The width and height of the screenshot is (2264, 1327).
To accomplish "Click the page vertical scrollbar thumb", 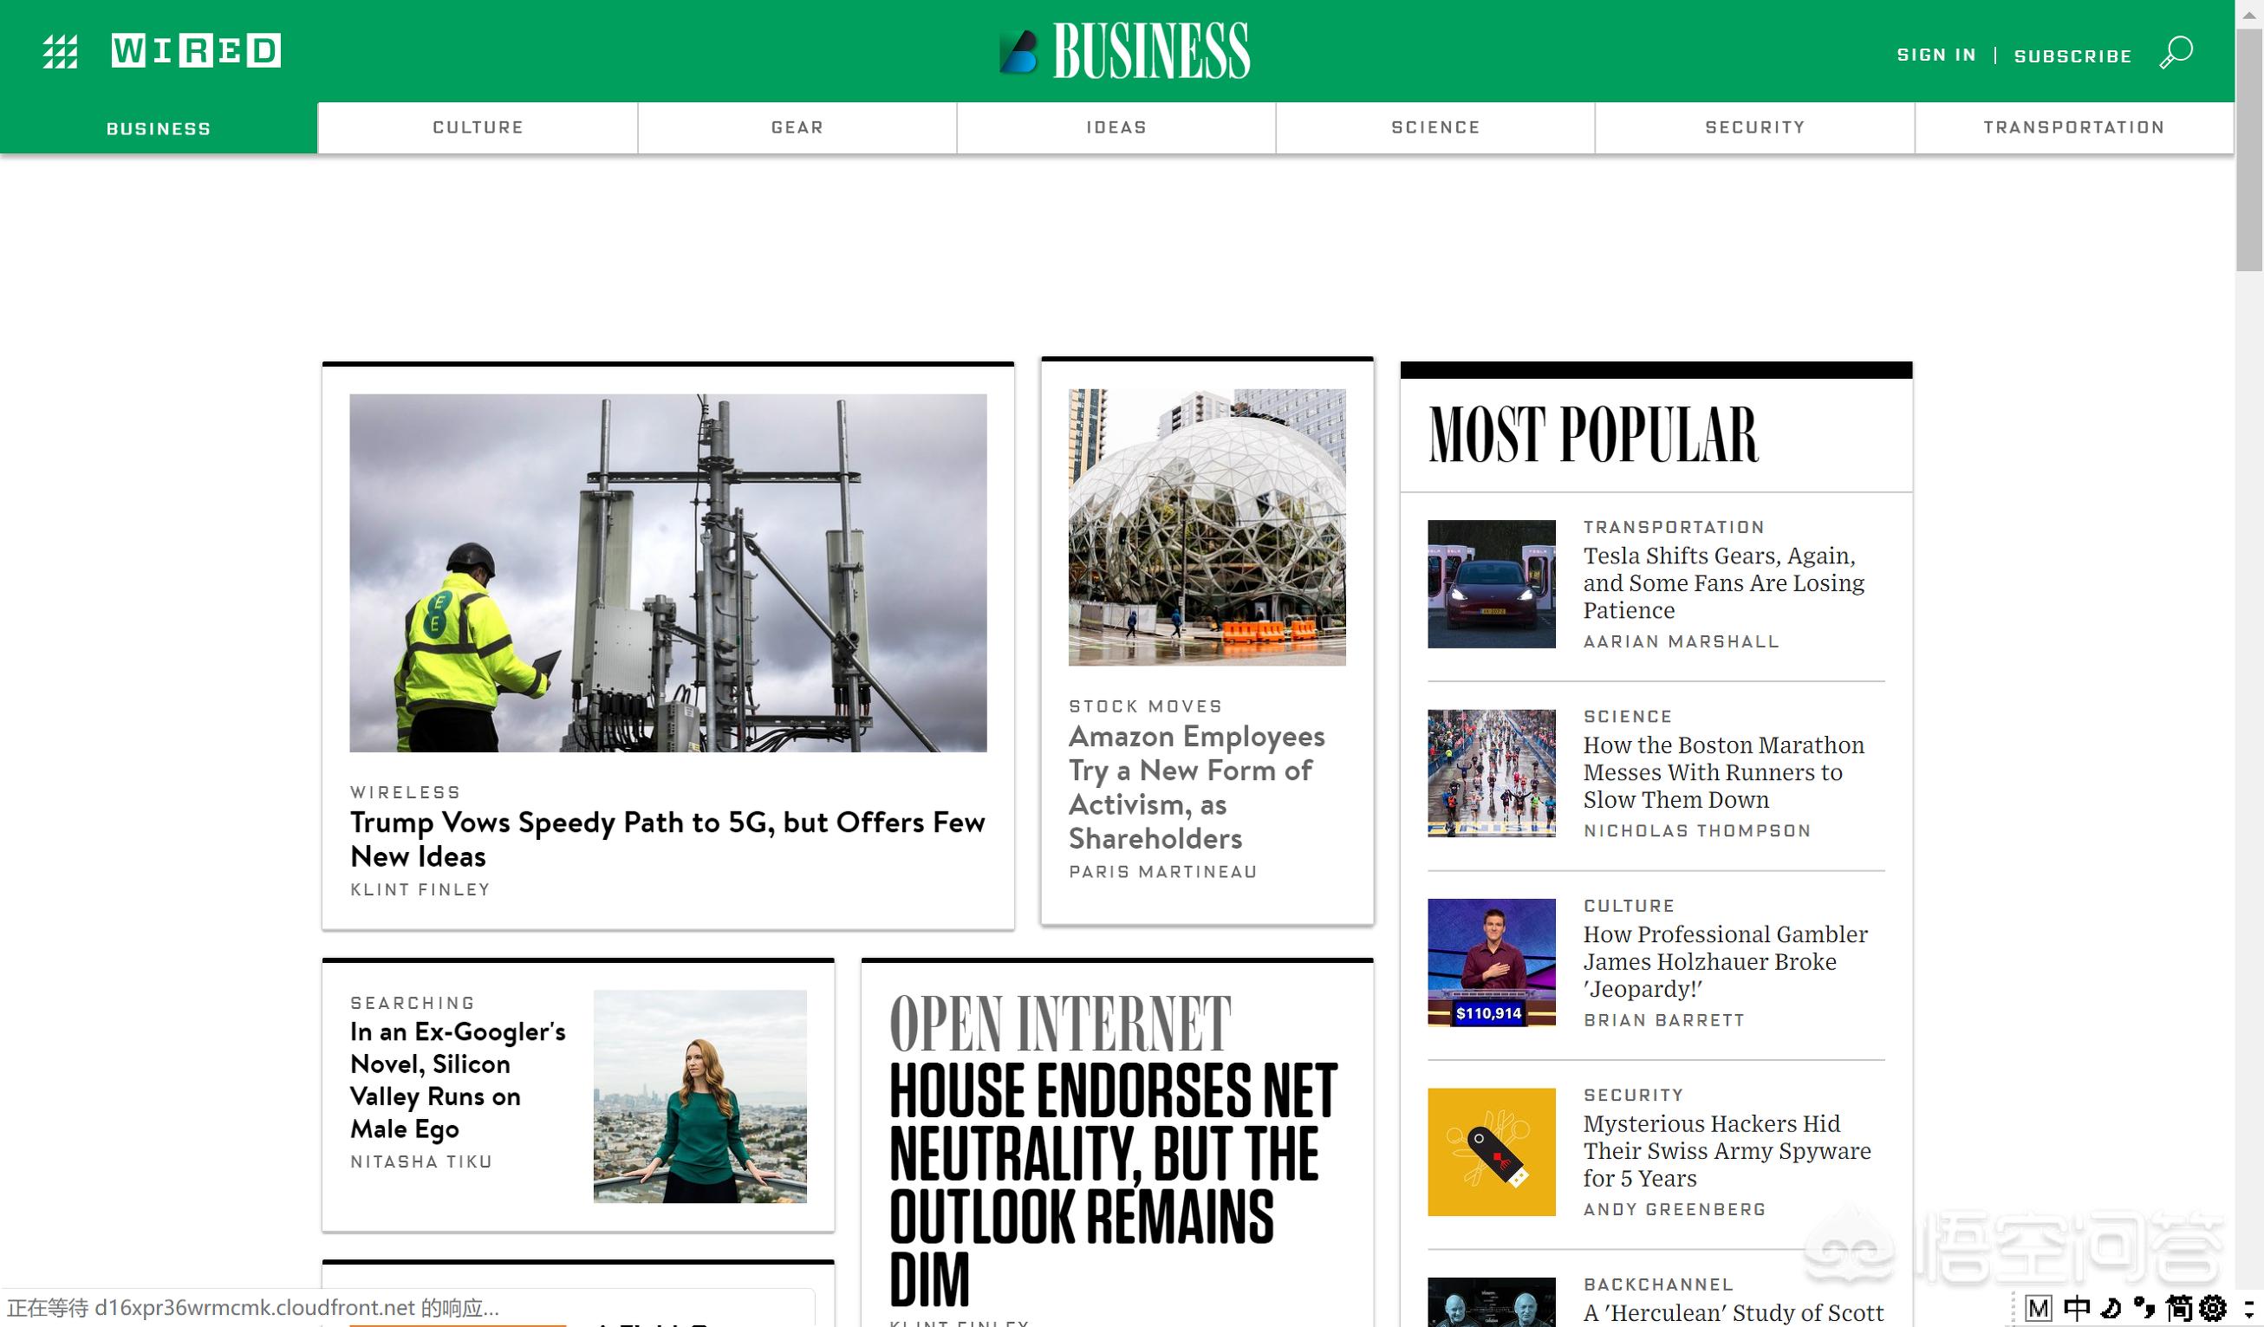I will tap(2248, 148).
